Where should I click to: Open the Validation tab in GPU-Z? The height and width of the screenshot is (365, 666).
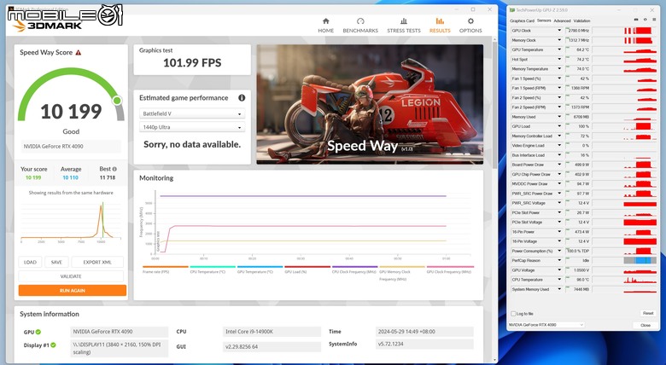(581, 20)
